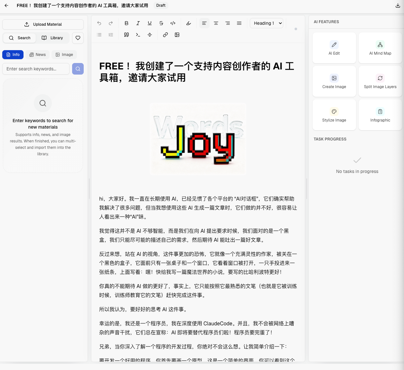
Task: Download the document using the top-right icon
Action: pyautogui.click(x=398, y=5)
